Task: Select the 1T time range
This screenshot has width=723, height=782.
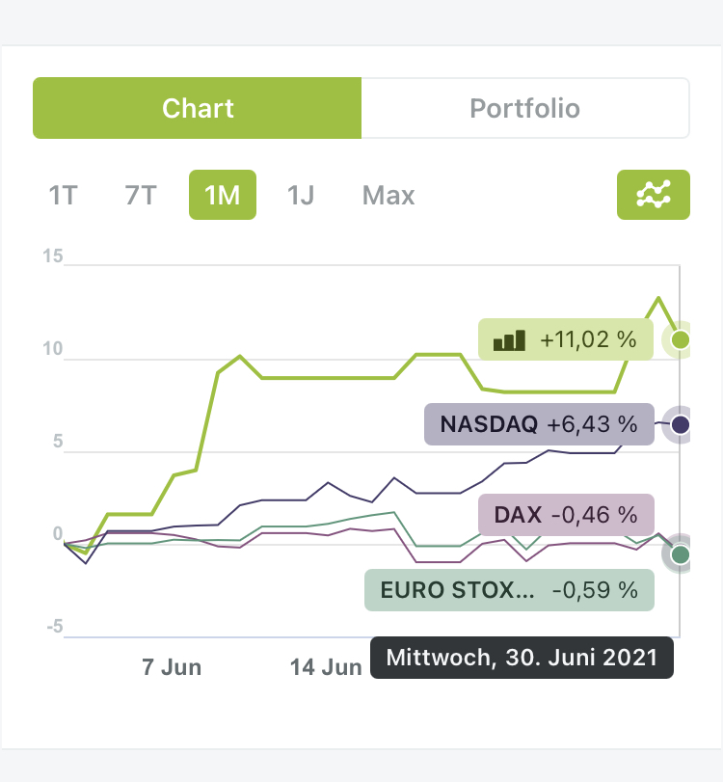Action: [63, 196]
